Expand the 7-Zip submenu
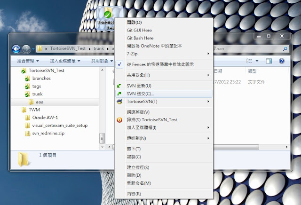The image size is (301, 205). click(x=164, y=54)
